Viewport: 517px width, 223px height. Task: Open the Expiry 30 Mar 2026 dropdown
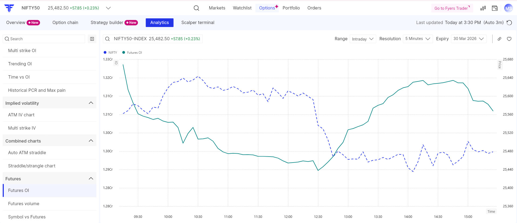pos(468,39)
